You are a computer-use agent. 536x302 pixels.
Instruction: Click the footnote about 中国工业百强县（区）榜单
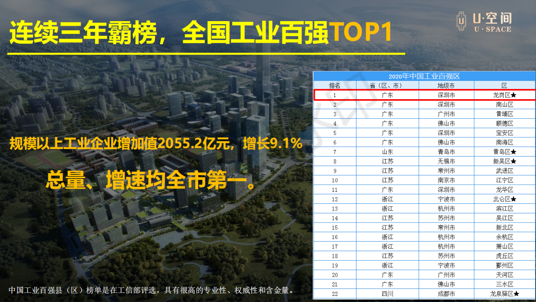point(151,290)
